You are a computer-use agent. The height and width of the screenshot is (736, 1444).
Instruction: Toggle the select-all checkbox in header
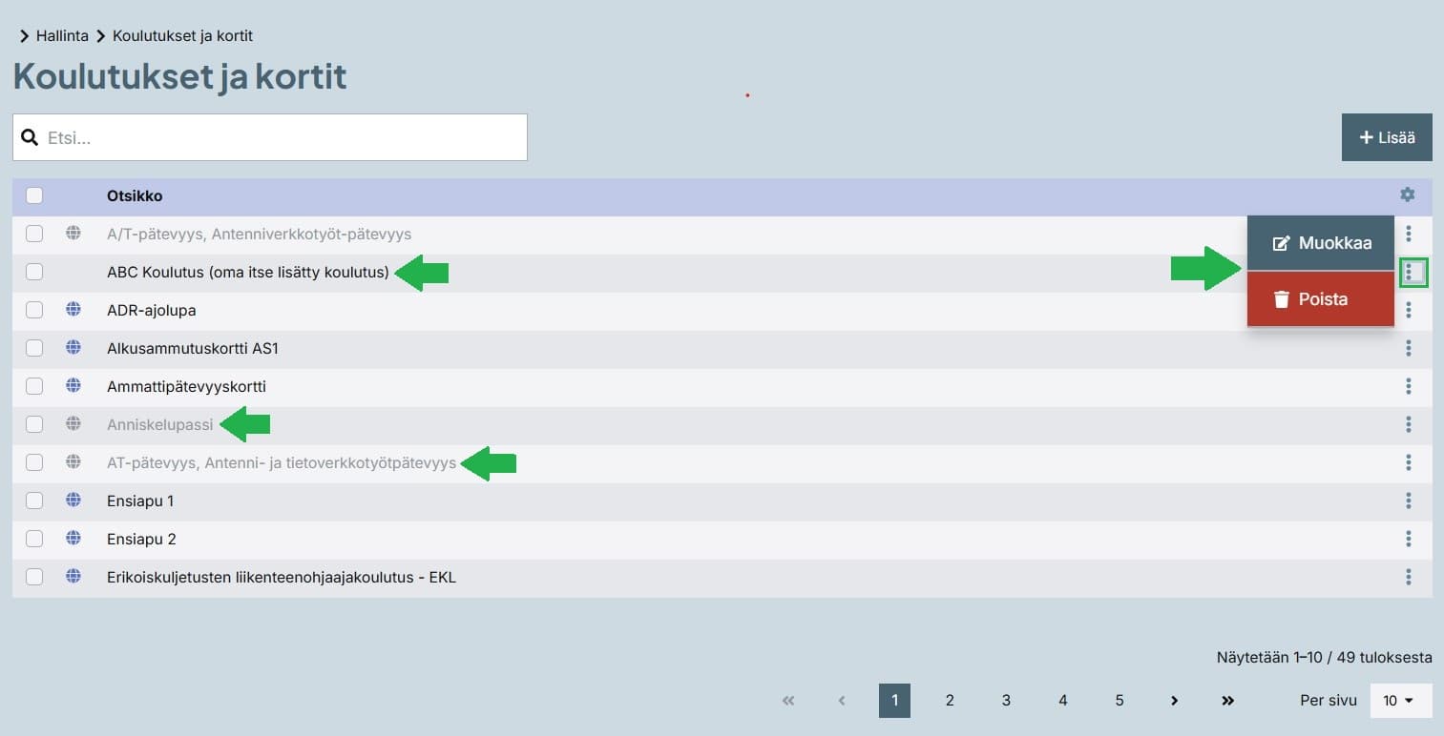[34, 195]
